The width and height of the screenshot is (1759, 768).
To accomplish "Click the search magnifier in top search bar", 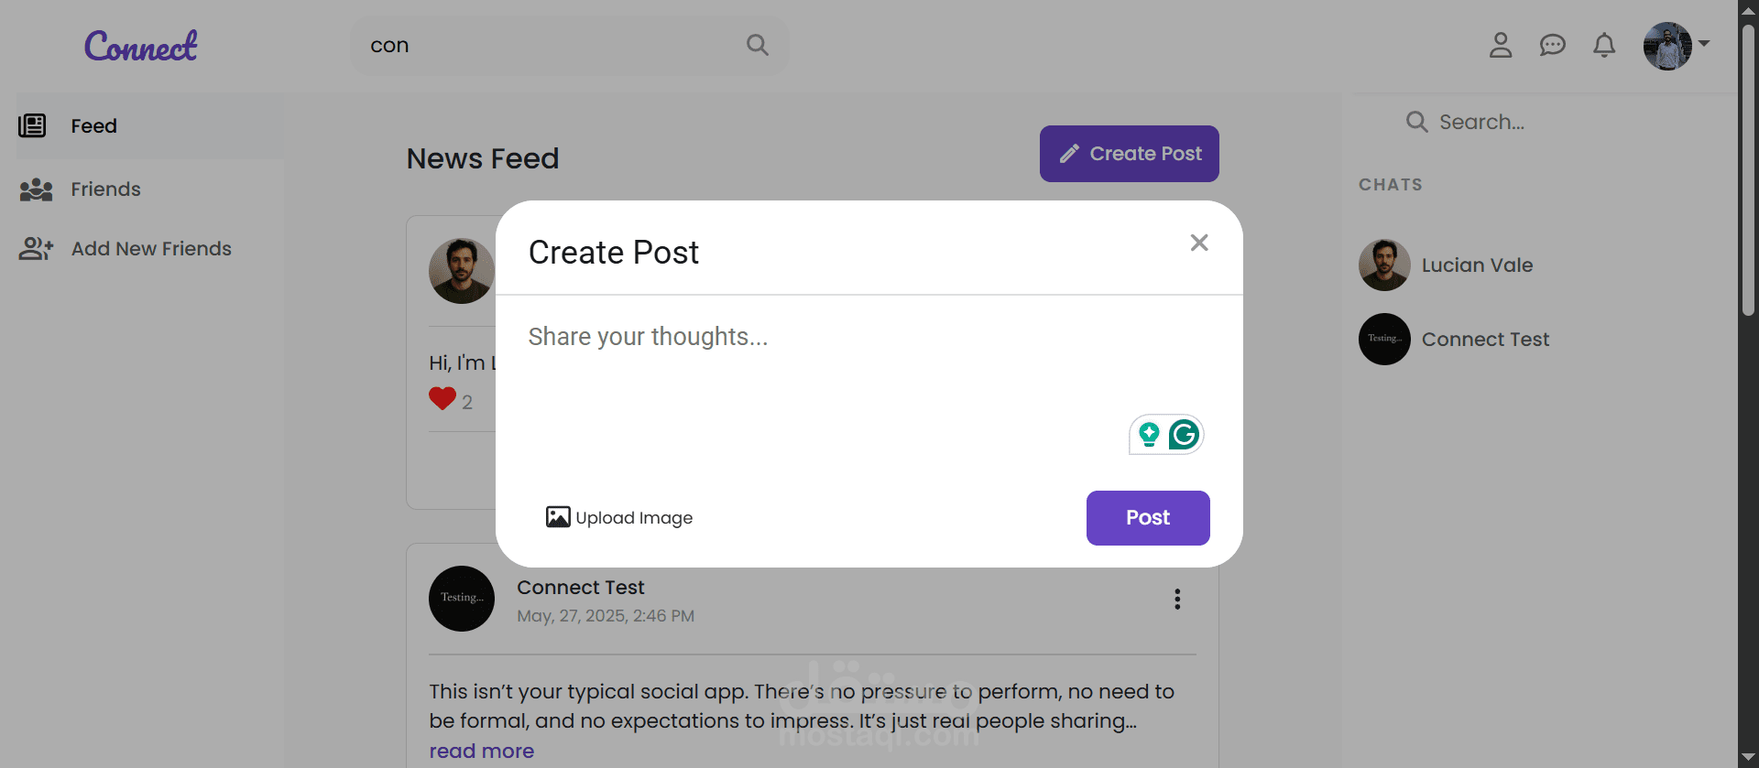I will 757,45.
